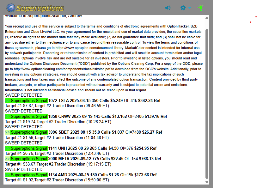Click the green Superoptions Signal tag for TSLA
Image resolution: width=257 pixels, height=188 pixels.
pos(27,101)
